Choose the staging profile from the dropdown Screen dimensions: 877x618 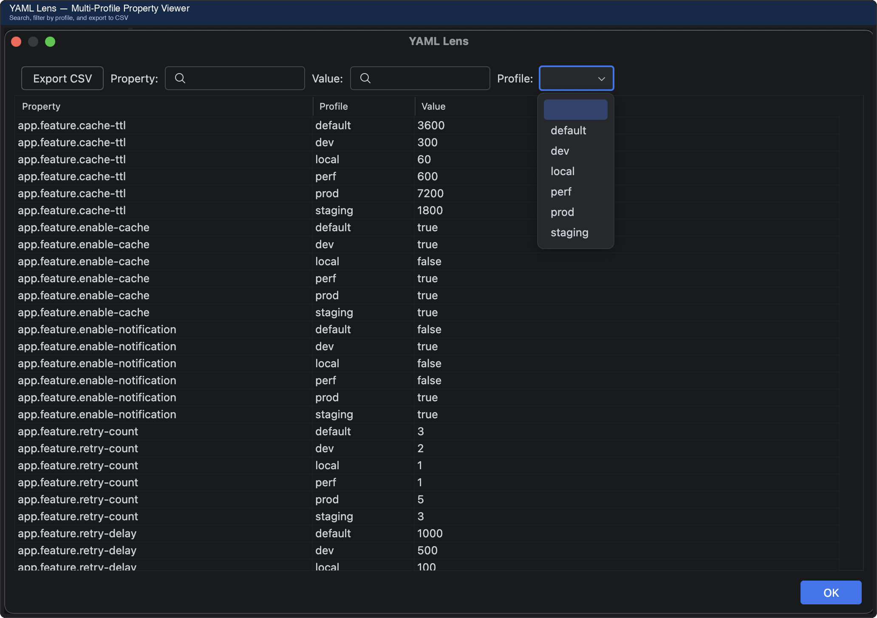[x=569, y=232]
